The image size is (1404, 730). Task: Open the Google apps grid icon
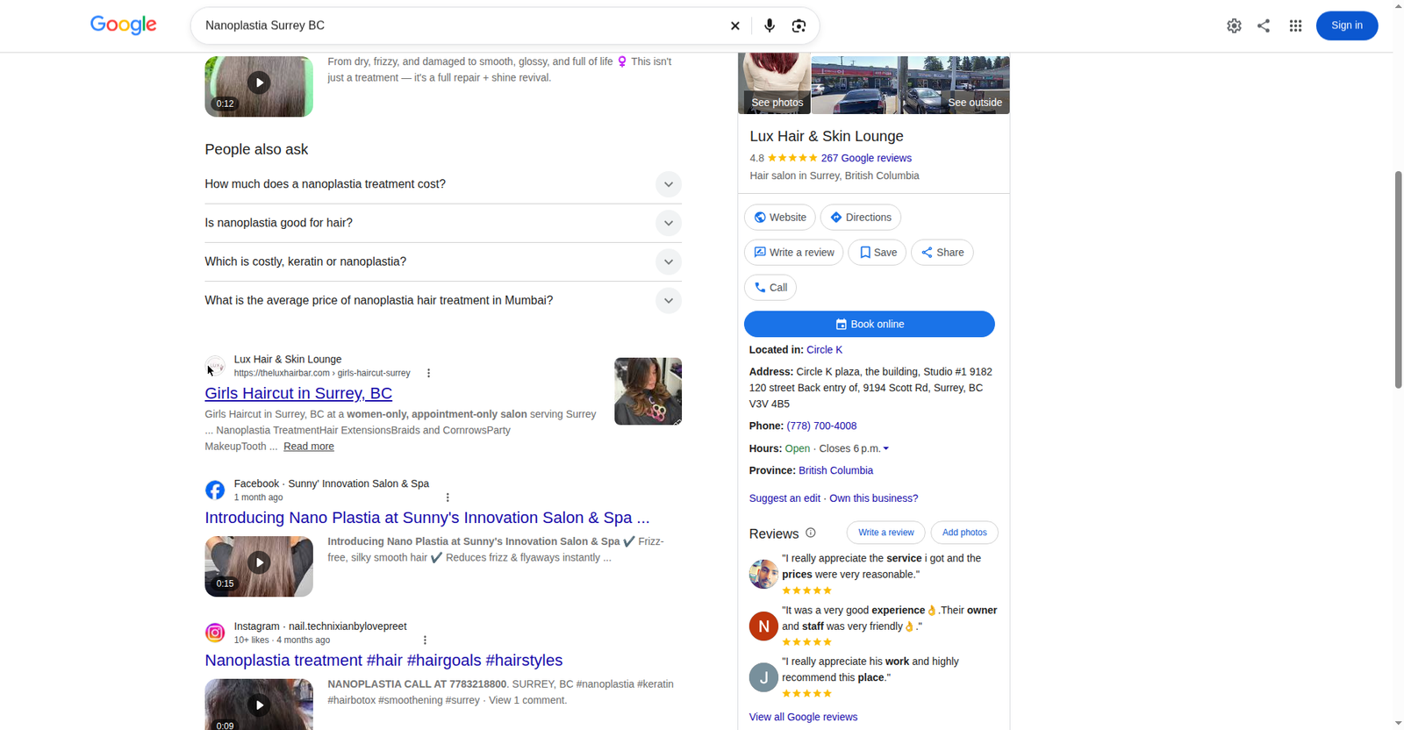(1295, 25)
